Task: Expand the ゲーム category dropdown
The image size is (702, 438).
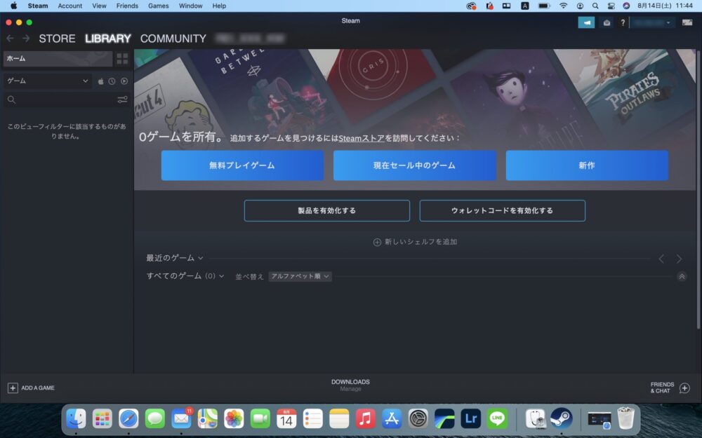Action: tap(48, 81)
